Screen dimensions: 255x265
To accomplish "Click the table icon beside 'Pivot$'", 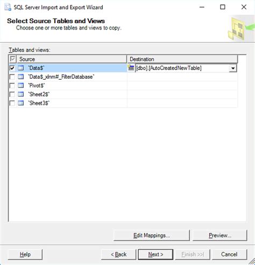I will (x=21, y=86).
